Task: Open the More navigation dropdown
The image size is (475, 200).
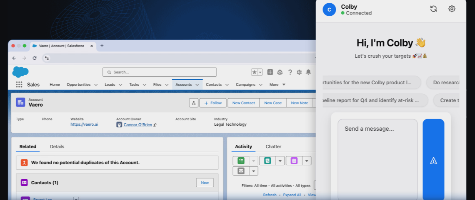Action: click(277, 85)
